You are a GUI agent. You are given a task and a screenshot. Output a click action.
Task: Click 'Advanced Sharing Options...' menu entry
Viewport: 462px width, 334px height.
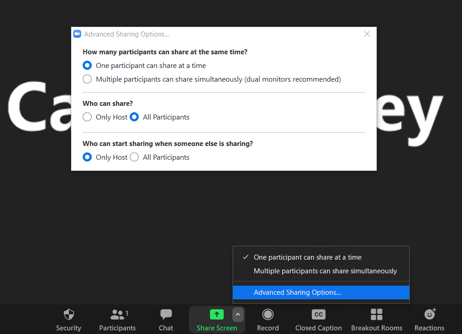click(297, 292)
